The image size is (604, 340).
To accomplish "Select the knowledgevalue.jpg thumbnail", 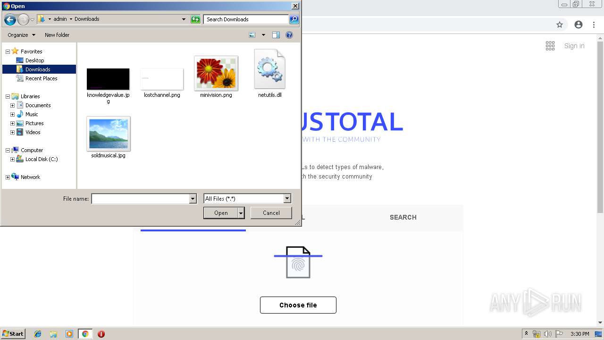I will click(108, 79).
